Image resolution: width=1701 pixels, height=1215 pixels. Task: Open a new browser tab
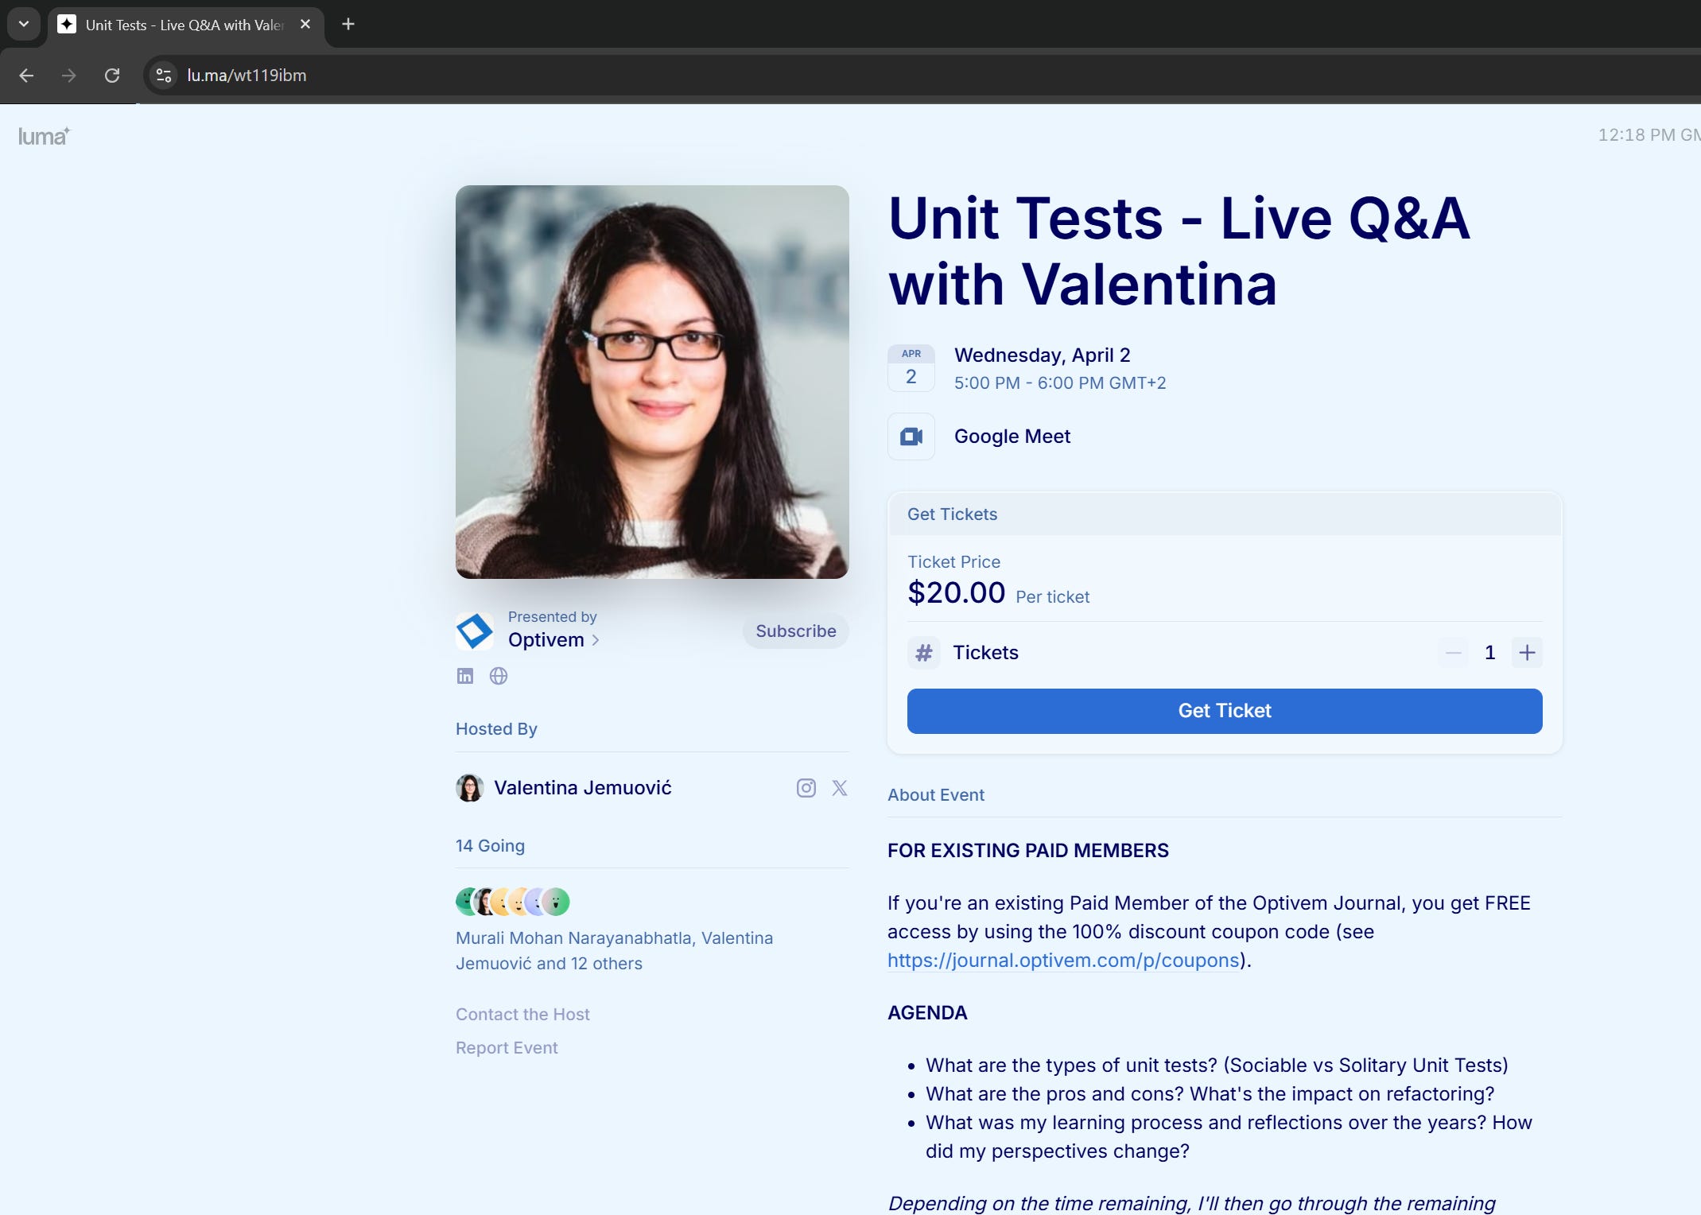coord(348,24)
